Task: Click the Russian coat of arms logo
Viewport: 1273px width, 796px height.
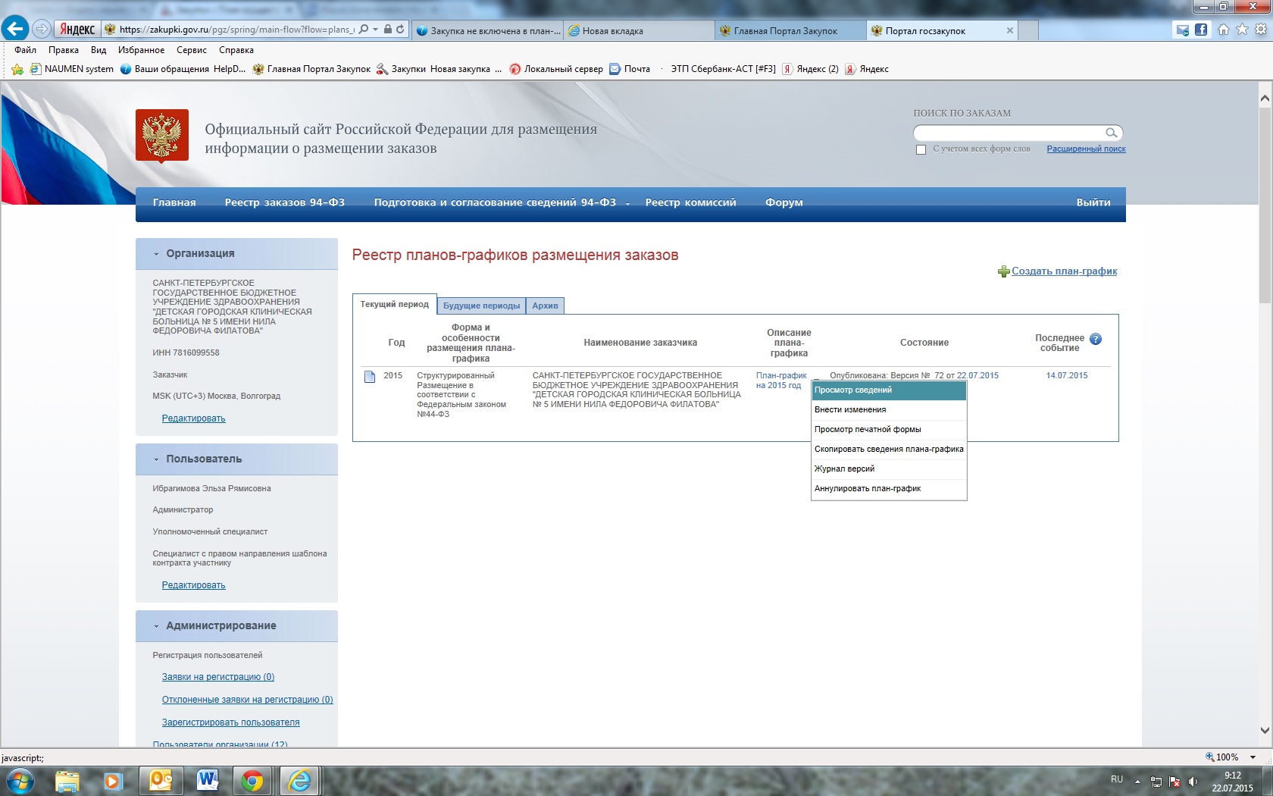Action: coord(162,135)
